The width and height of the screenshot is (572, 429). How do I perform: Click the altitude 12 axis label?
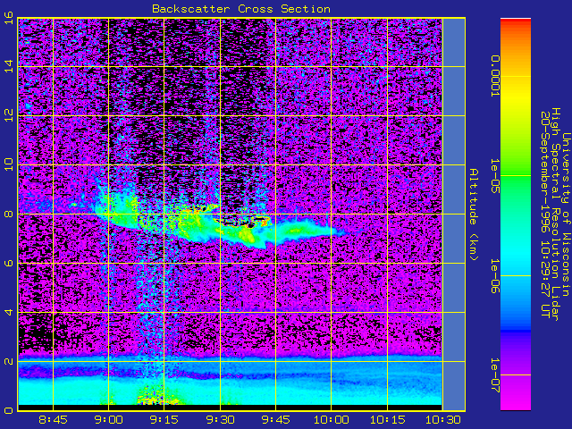coord(9,115)
